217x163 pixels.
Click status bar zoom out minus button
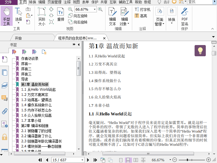175,160
